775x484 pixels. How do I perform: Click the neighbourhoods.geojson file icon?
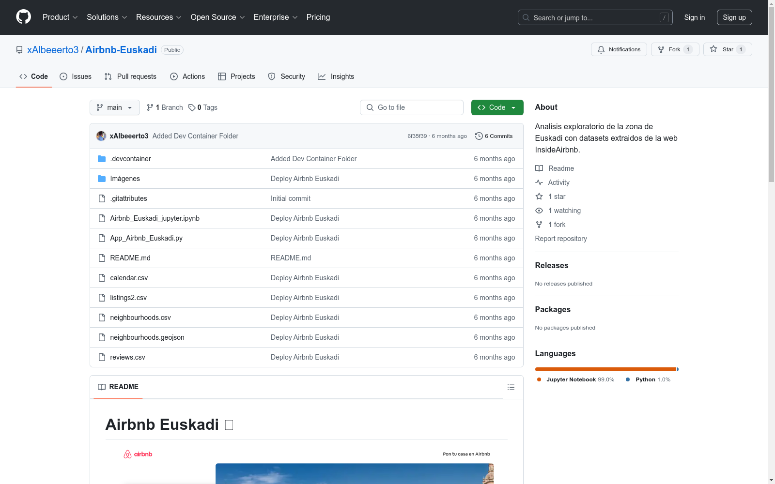click(102, 337)
